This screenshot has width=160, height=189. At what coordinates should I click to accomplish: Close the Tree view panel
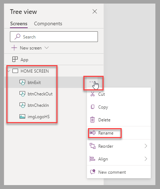95,12
